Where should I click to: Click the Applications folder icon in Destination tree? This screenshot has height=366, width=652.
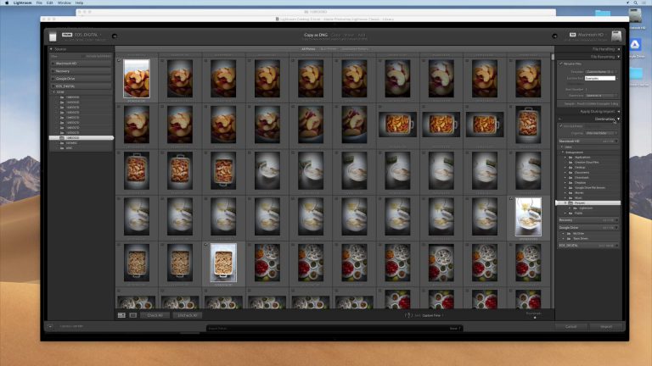click(x=570, y=158)
